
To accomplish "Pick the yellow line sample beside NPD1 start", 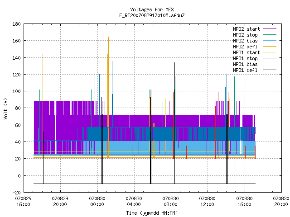I will pyautogui.click(x=270, y=52).
